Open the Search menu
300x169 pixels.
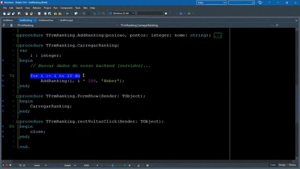click(19, 8)
